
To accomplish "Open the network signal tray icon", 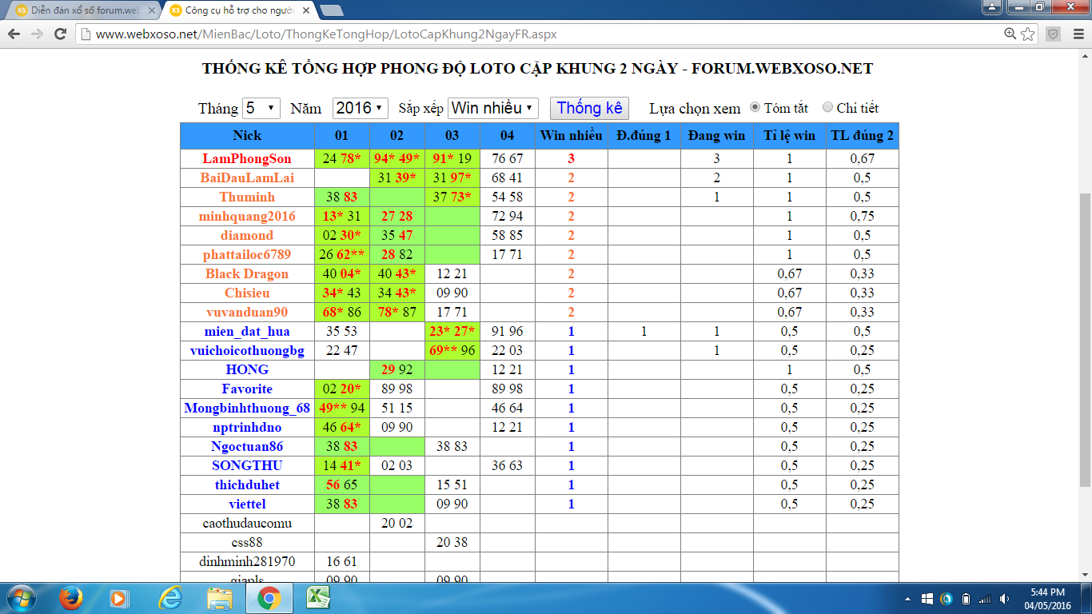I will pos(985,599).
